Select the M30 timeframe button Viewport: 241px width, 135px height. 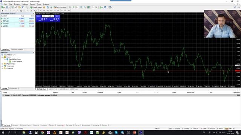pos(51,10)
